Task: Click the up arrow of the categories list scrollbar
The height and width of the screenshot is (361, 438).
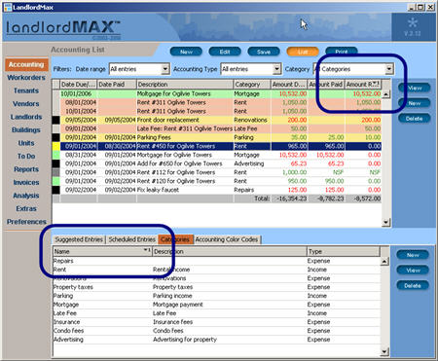Action: (384, 261)
